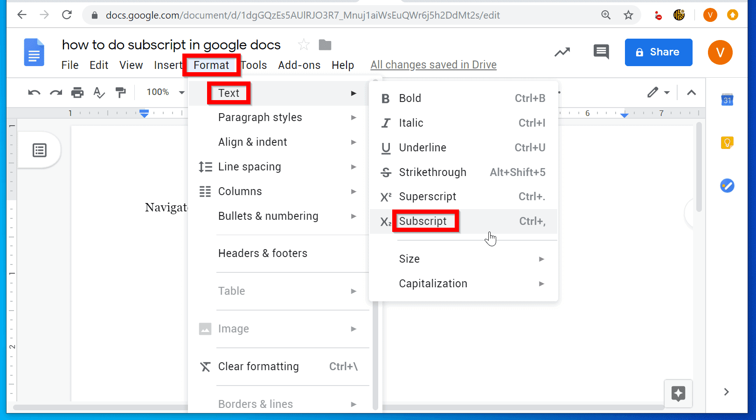Click the right indent ruler marker
Image resolution: width=756 pixels, height=420 pixels.
pyautogui.click(x=624, y=115)
